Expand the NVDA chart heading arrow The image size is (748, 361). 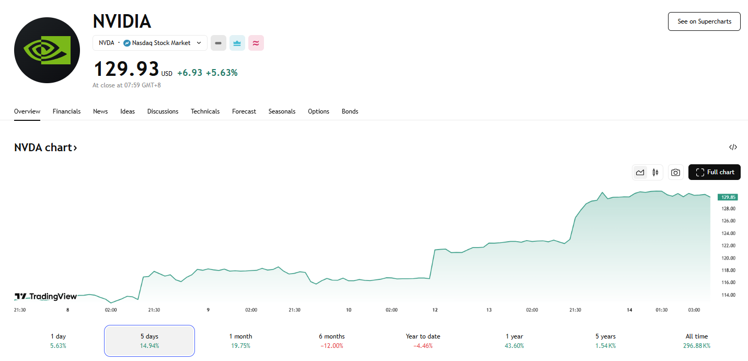46,148
